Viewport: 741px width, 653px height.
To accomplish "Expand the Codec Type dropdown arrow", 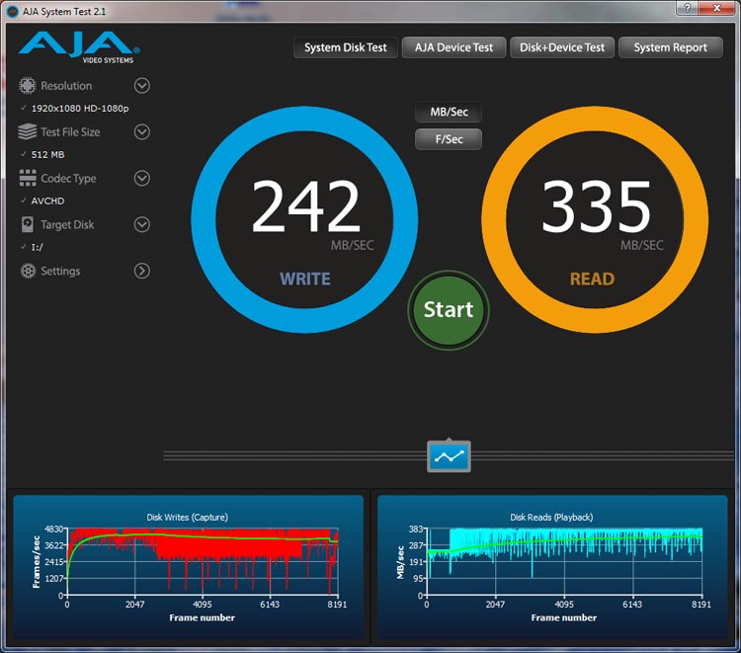I will click(x=141, y=178).
